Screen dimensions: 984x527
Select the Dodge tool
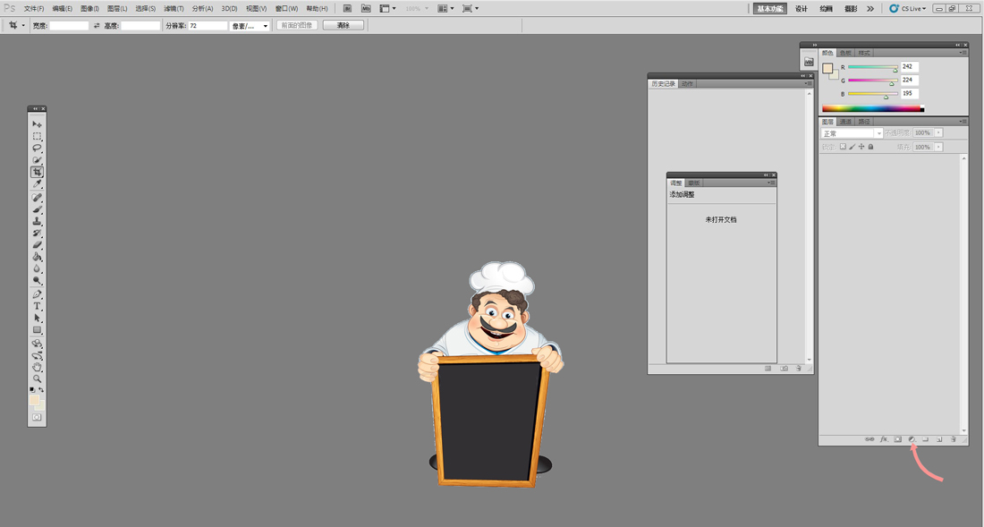(x=37, y=281)
